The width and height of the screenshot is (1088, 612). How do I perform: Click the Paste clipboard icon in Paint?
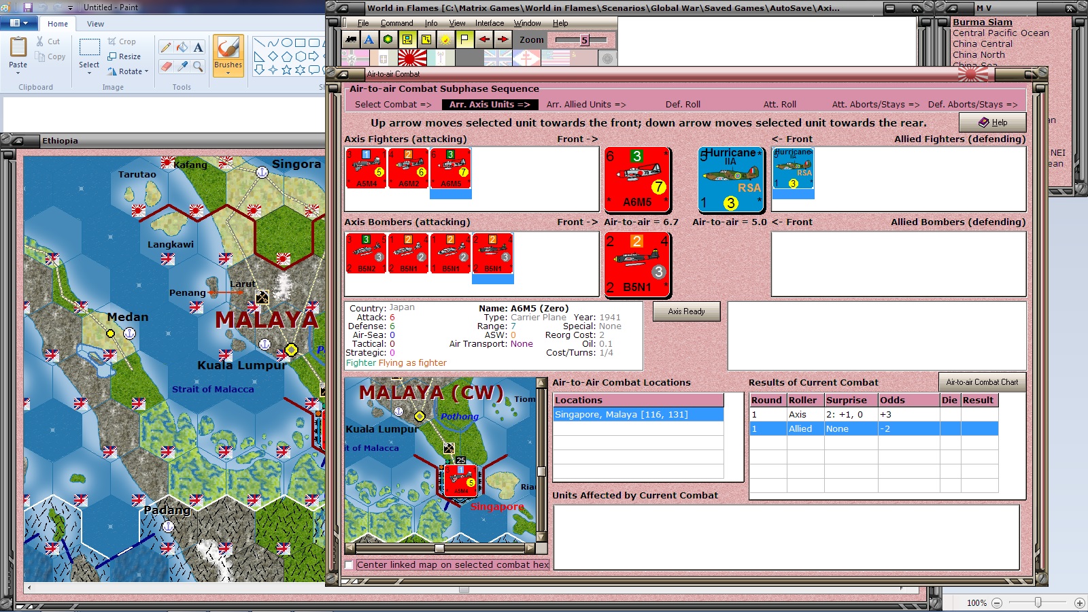click(18, 47)
